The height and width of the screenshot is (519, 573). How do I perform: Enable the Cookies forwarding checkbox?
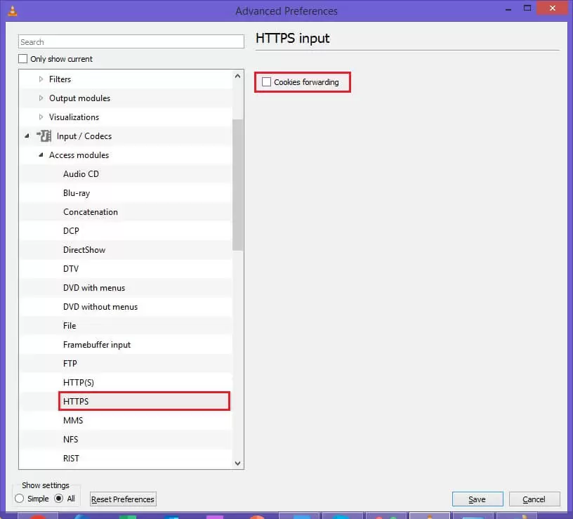266,82
